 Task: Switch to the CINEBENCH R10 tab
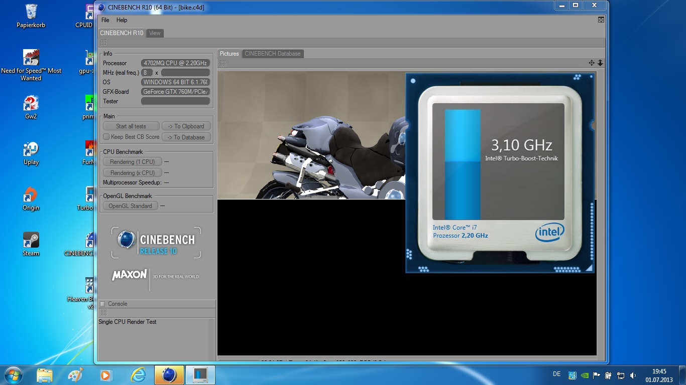122,33
